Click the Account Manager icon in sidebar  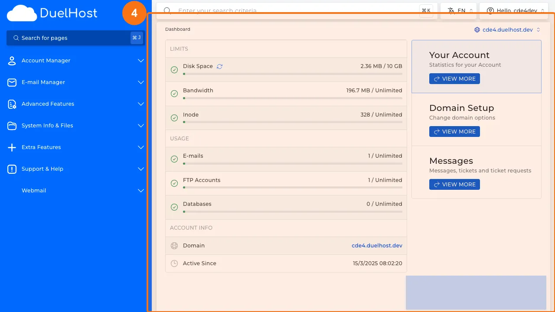[x=12, y=61]
